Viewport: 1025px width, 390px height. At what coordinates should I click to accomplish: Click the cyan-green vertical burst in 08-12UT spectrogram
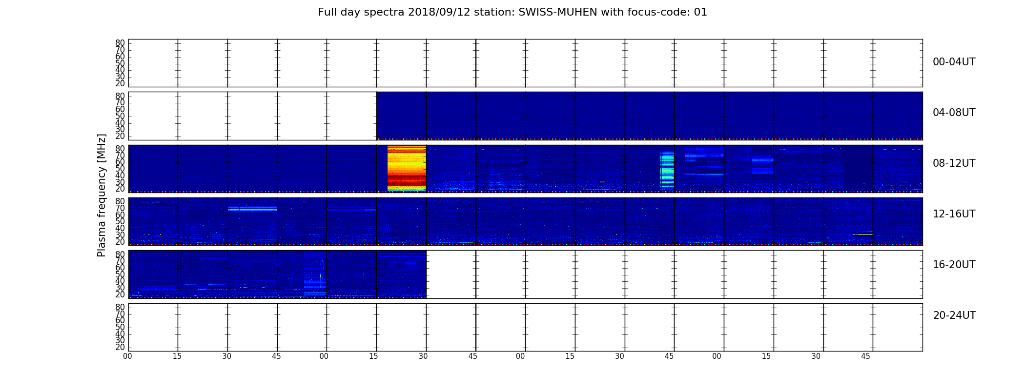[x=667, y=170]
